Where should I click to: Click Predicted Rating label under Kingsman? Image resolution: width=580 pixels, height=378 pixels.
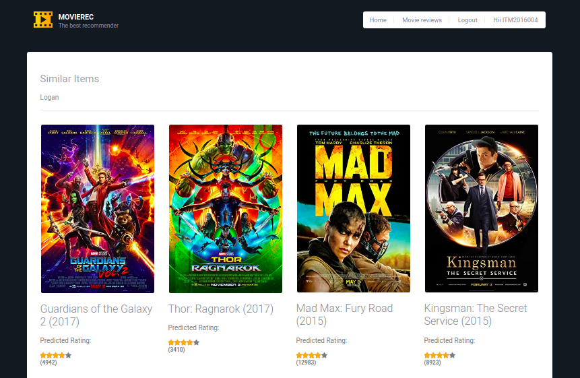pyautogui.click(x=449, y=340)
